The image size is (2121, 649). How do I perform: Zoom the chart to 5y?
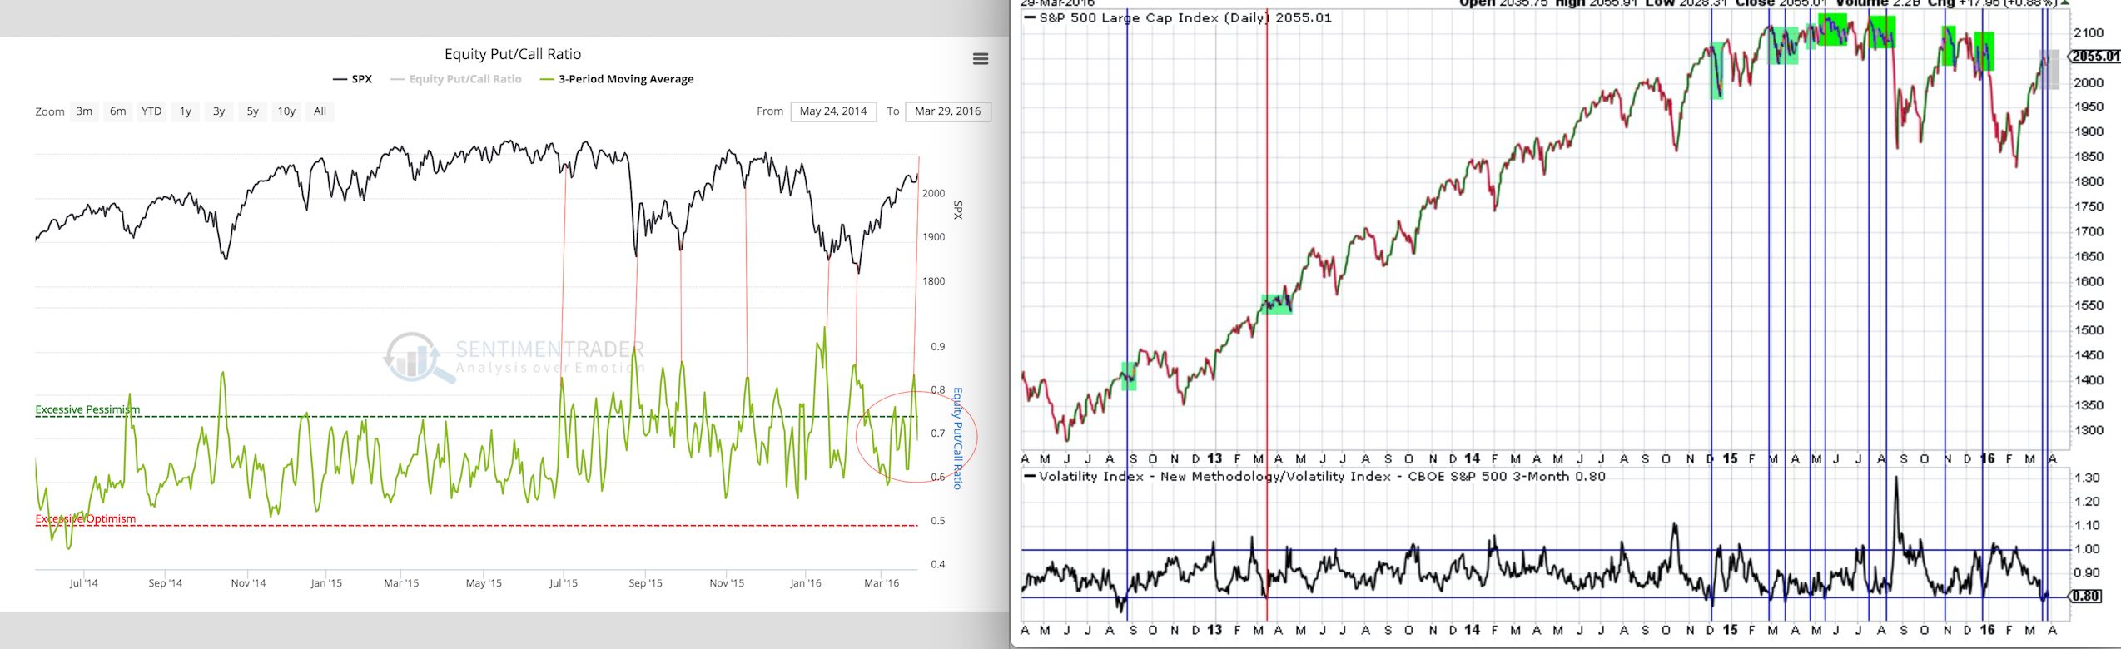click(x=253, y=111)
